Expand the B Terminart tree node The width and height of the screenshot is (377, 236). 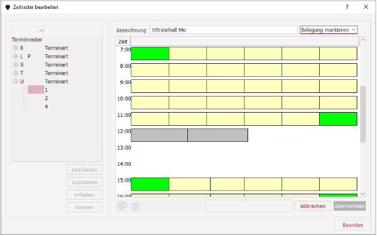tap(16, 48)
